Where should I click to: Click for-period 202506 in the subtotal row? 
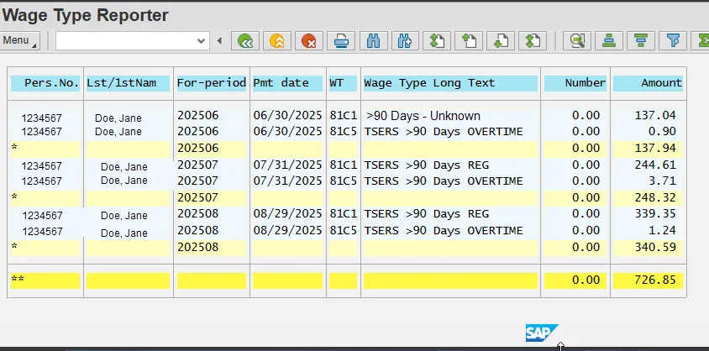(x=198, y=148)
